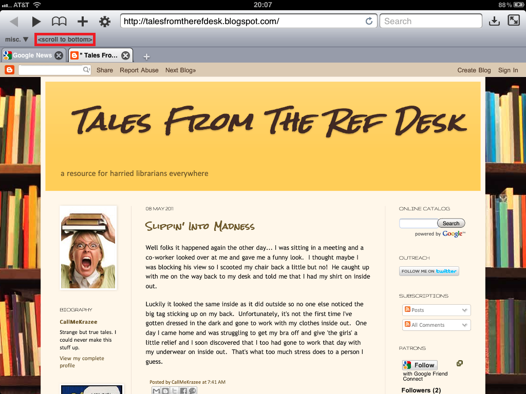Tap the forward arrow button
The image size is (526, 394).
tap(36, 22)
